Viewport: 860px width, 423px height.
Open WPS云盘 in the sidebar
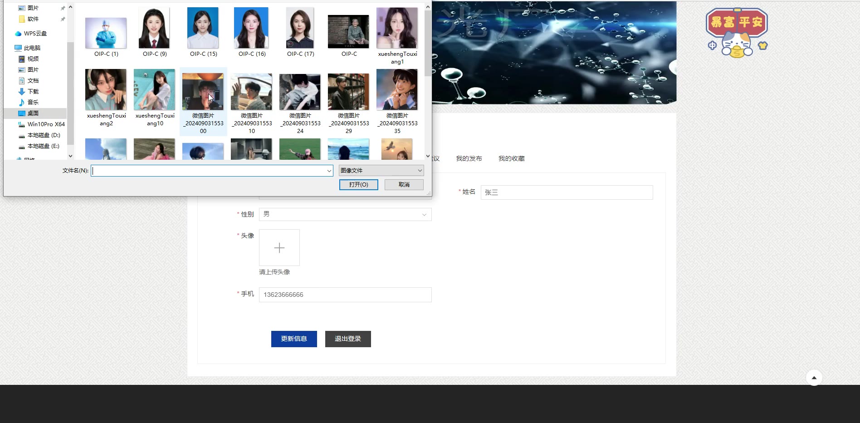(x=35, y=34)
